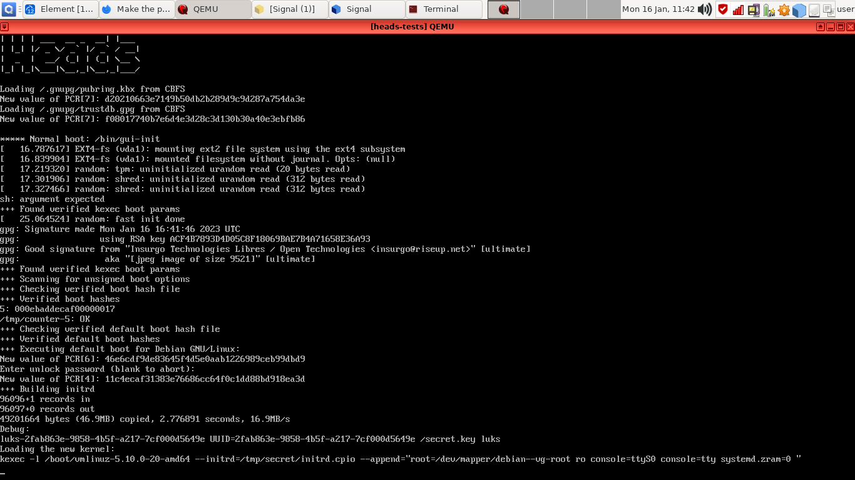Switch to the Terminal taskbar window

[x=444, y=9]
